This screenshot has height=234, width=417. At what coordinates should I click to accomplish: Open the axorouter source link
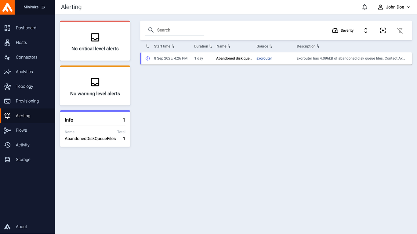(x=264, y=58)
